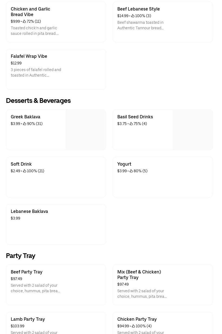Expand the truncated Beef Lebanese Style description
222x334 pixels.
[x=141, y=25]
